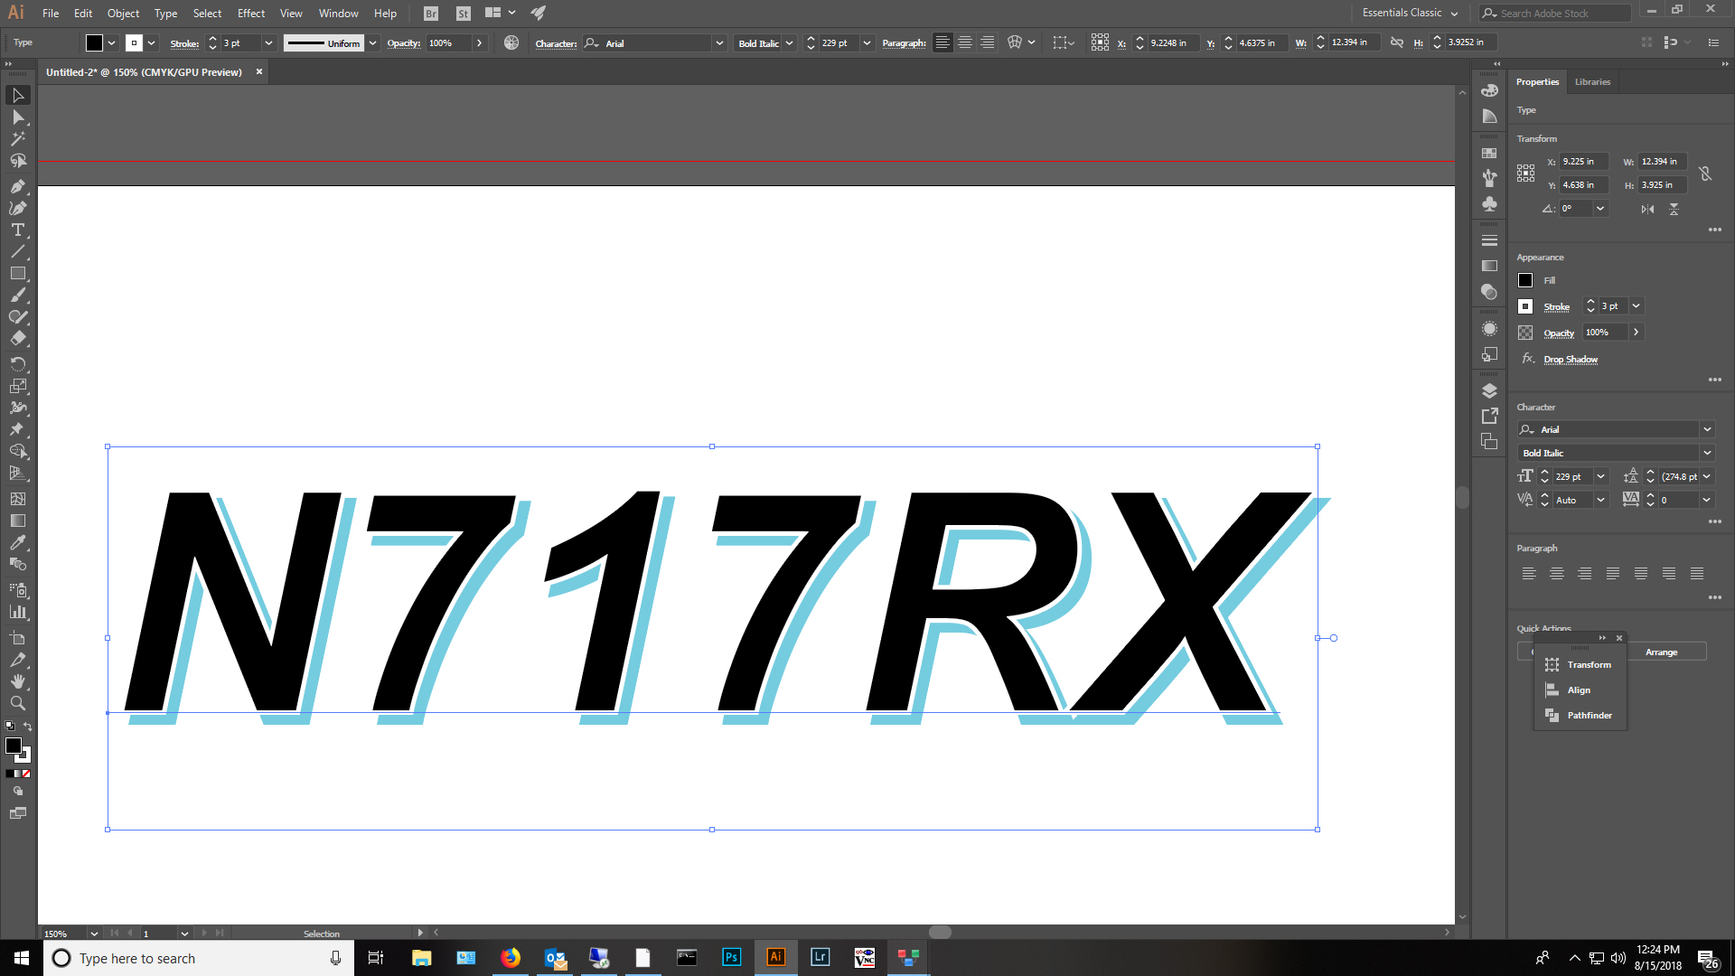Click the Drop Shadow effect link
Screen dimensions: 1735x976
point(1571,359)
